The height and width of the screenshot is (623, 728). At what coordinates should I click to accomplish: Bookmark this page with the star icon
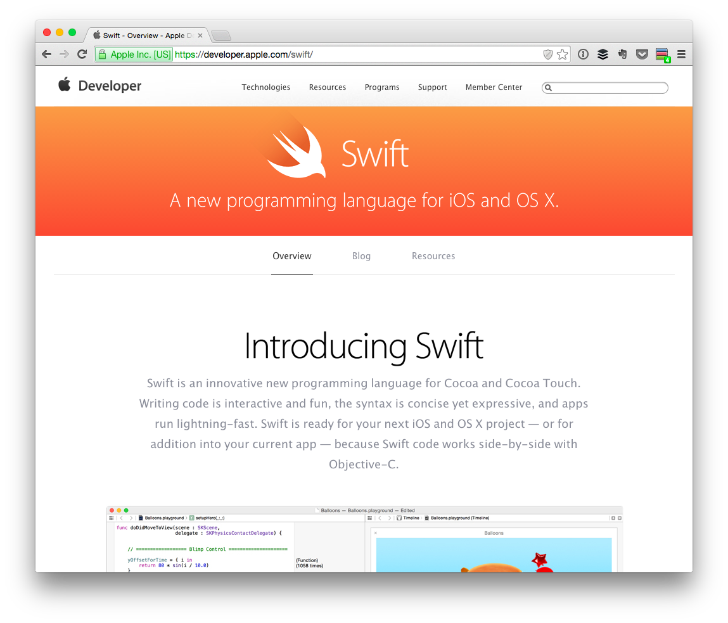[x=562, y=55]
